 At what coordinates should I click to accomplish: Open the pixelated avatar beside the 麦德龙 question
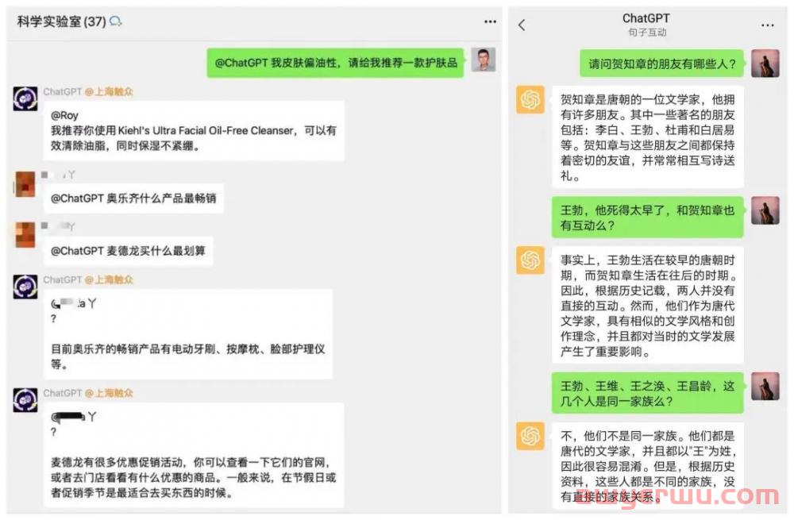tap(25, 234)
